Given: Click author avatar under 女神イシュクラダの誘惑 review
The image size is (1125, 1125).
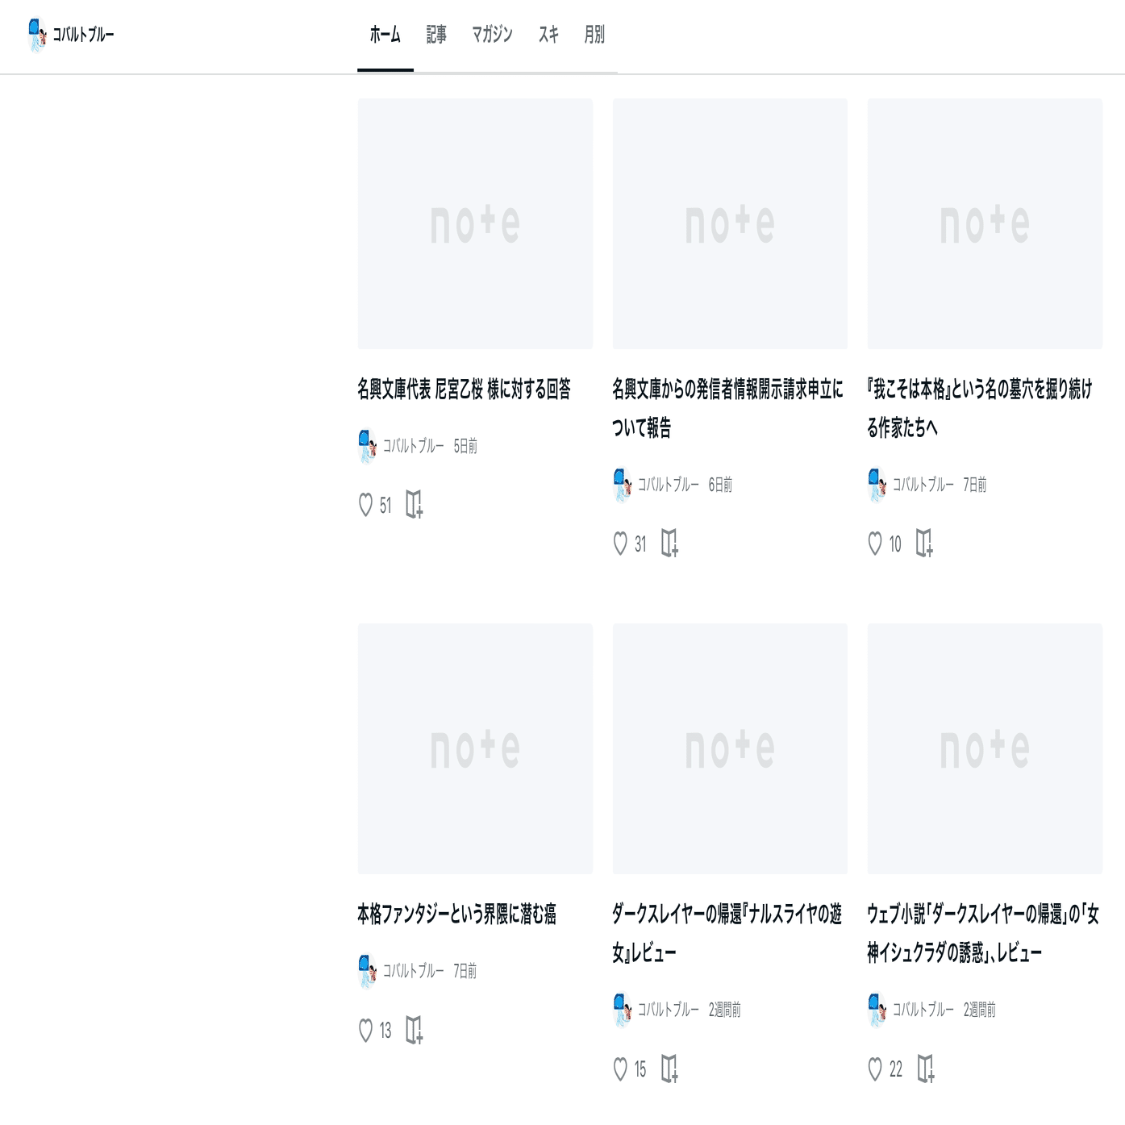Looking at the screenshot, I should pos(877,1010).
